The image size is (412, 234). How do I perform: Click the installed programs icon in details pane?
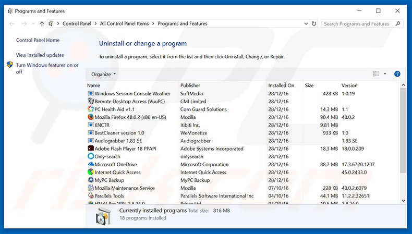tap(103, 216)
